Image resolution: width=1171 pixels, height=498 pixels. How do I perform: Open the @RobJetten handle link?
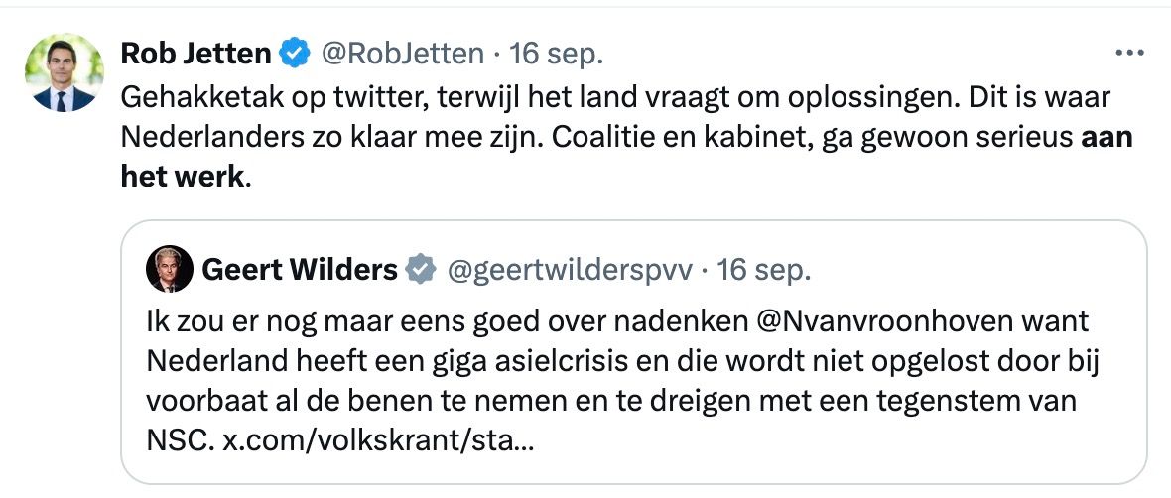click(x=401, y=53)
